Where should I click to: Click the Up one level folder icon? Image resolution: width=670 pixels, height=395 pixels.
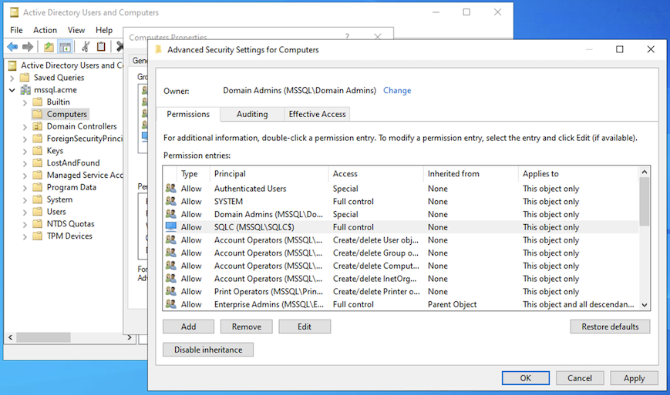[49, 46]
